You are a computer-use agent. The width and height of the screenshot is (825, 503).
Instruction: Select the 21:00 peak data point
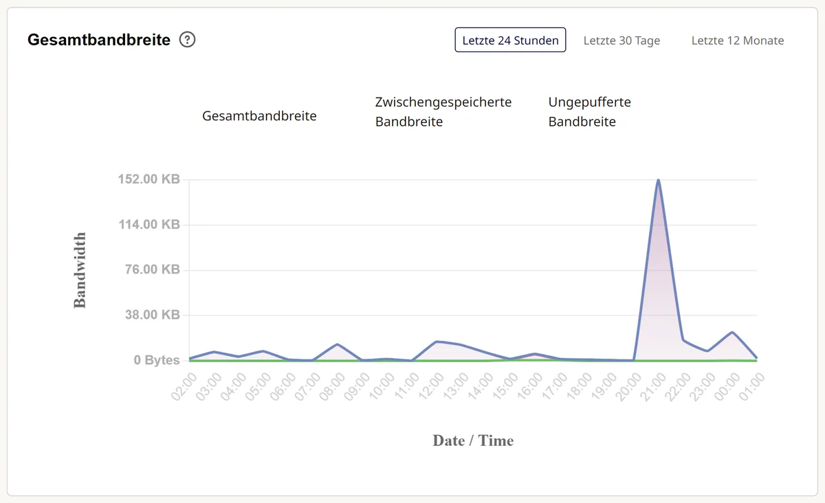click(658, 180)
